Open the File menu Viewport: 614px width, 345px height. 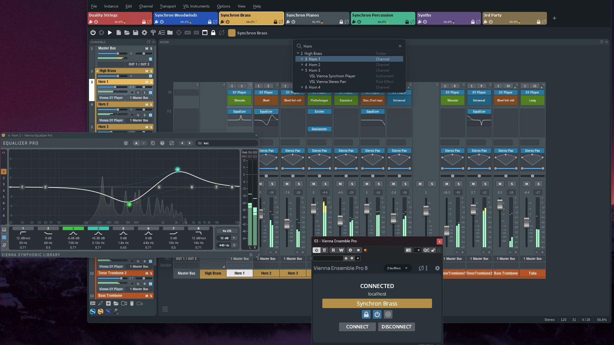point(94,6)
